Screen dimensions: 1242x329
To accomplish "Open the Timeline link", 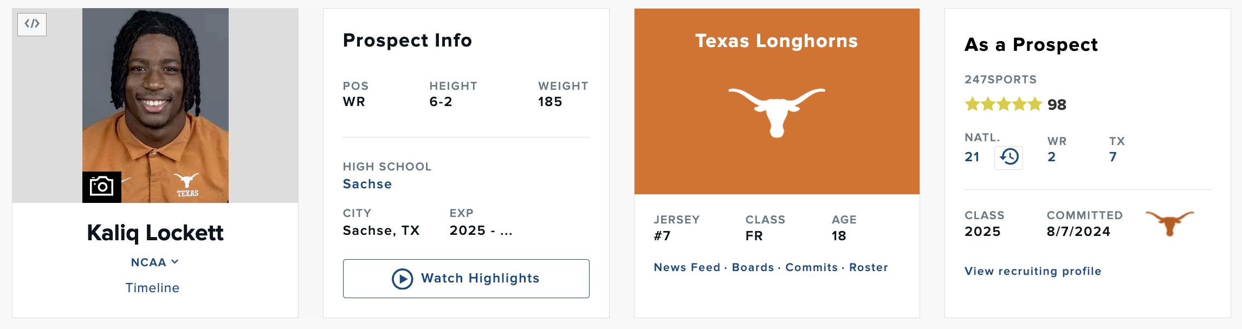I will click(x=152, y=288).
